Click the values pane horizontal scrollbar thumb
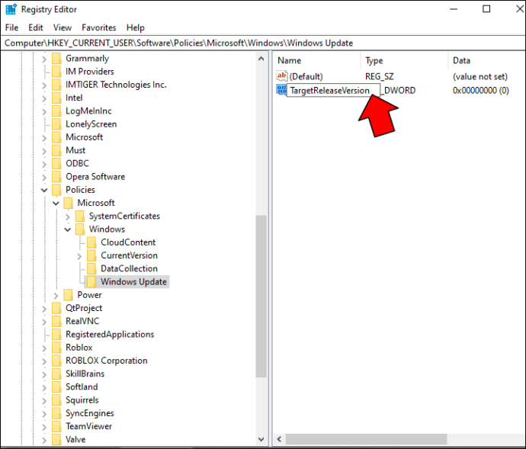This screenshot has height=449, width=526. (x=367, y=439)
